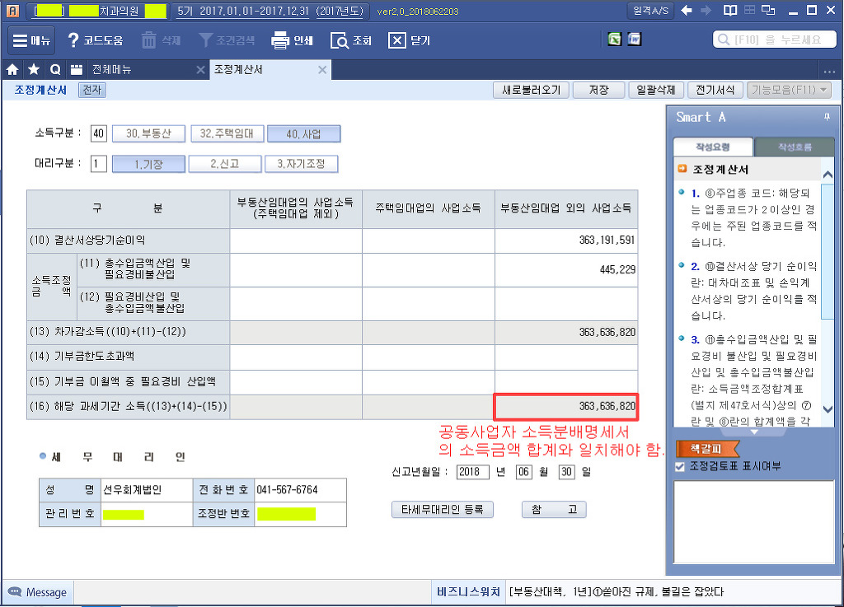
Task: Click the 일괄삭제 button
Action: coord(655,90)
